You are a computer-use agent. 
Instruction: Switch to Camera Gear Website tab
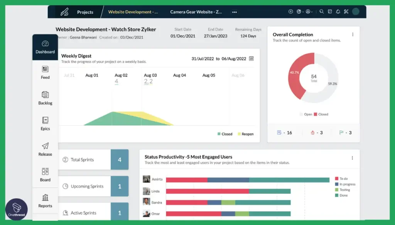(x=196, y=12)
